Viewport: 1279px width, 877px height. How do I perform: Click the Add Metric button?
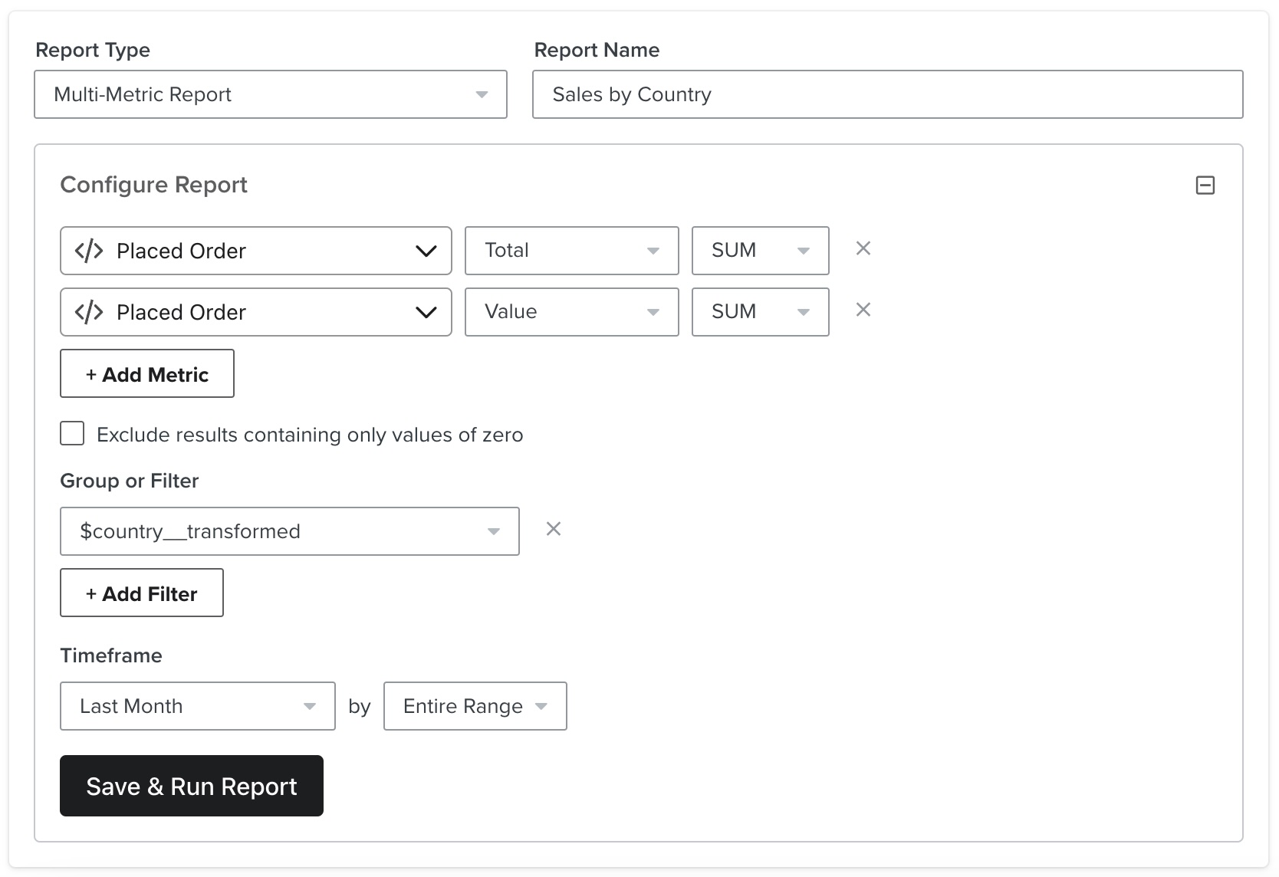click(x=146, y=374)
